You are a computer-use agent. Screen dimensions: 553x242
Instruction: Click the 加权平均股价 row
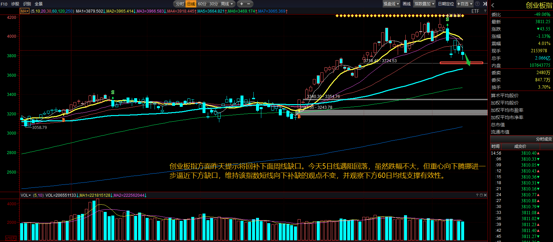521,103
